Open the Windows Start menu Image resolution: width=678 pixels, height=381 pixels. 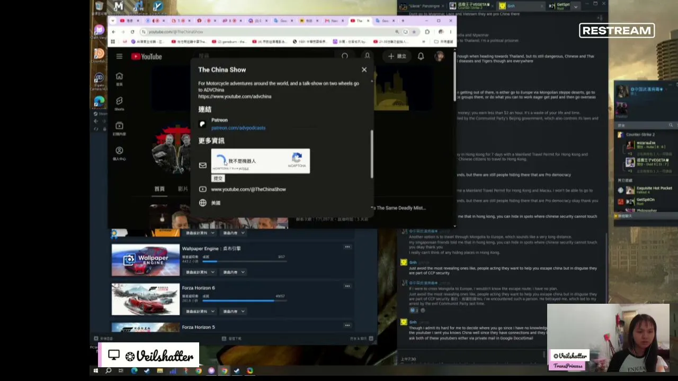[x=96, y=371]
